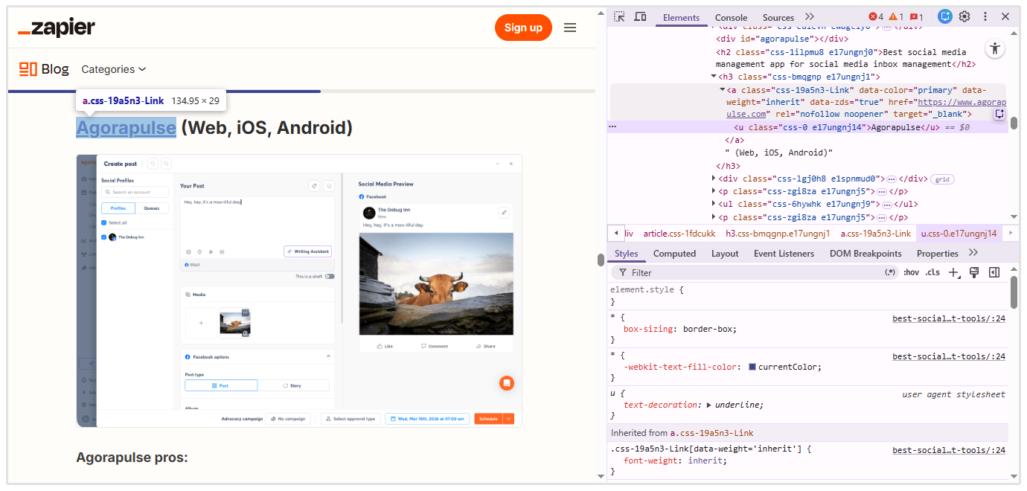Open the DOM Breakpoints tab
This screenshot has width=1027, height=491.
pos(866,254)
